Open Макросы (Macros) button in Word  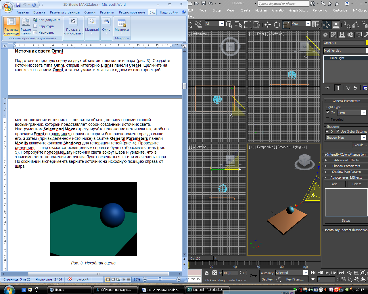point(122,26)
